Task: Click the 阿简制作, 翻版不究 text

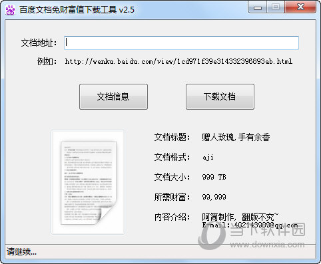Action: pyautogui.click(x=240, y=217)
